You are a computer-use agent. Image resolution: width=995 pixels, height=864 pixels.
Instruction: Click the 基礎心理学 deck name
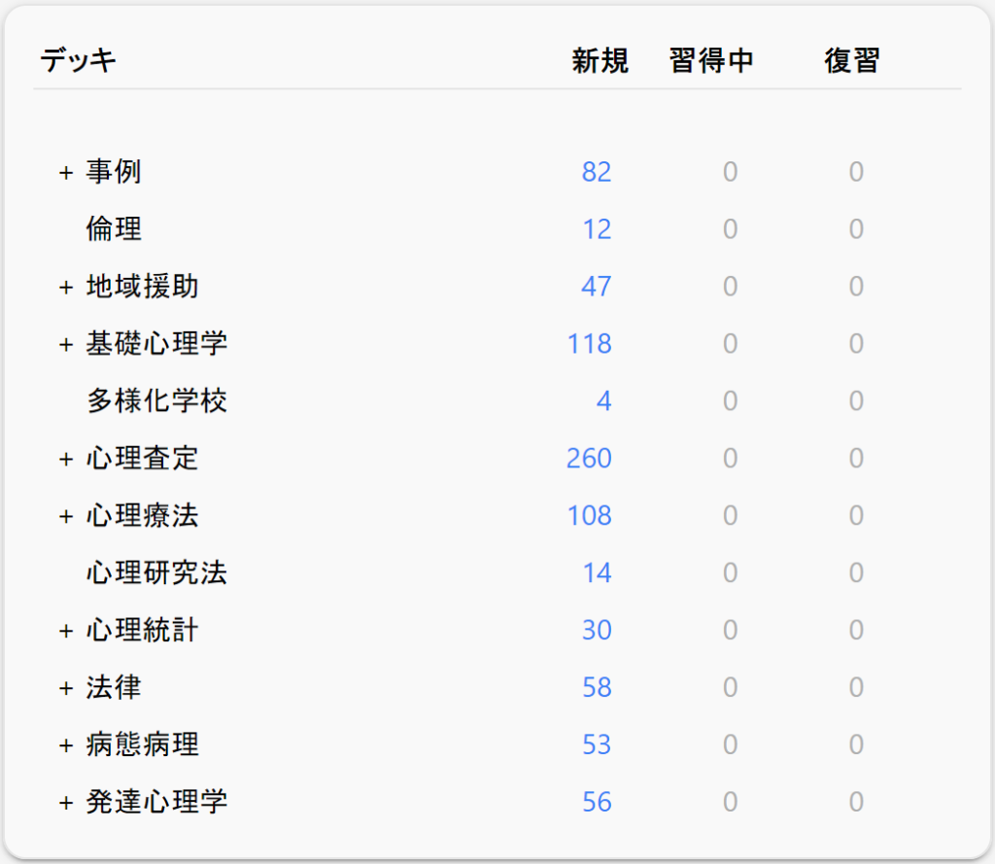pyautogui.click(x=156, y=344)
